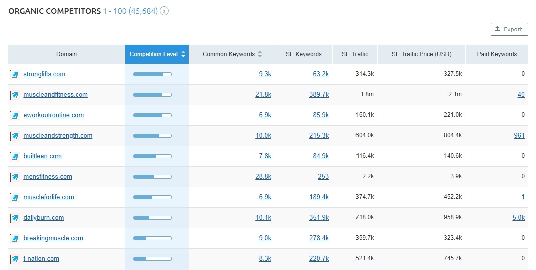
Task: Select SE Traffic Price value 958.9k
Action: pos(453,217)
